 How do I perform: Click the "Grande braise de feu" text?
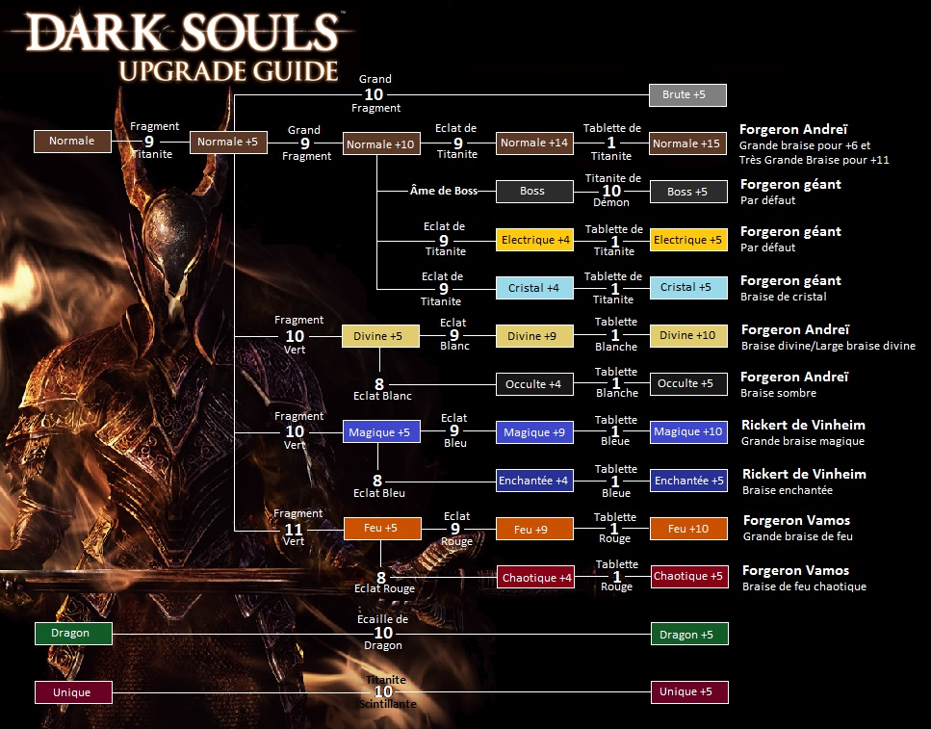[x=798, y=536]
